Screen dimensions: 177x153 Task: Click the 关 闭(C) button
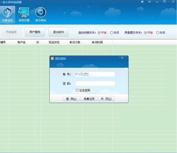[106, 99]
